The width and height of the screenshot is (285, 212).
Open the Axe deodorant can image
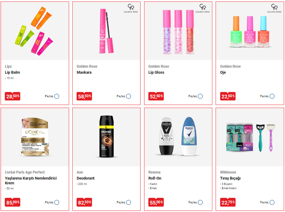click(x=107, y=136)
